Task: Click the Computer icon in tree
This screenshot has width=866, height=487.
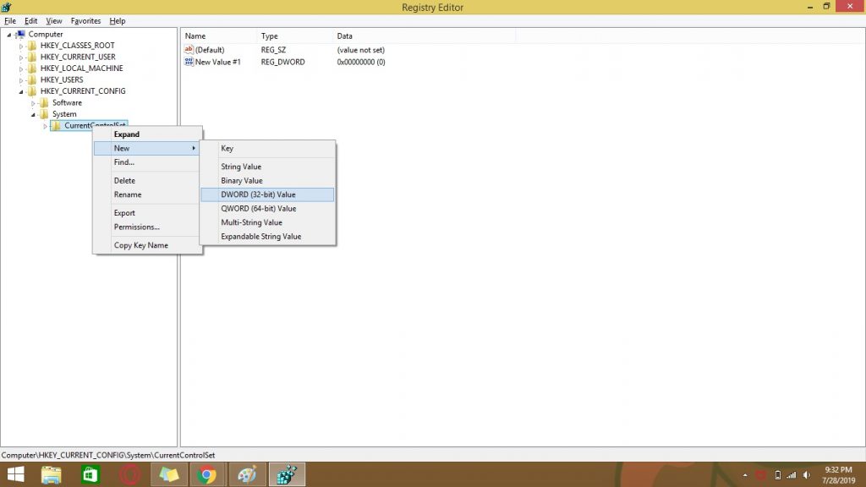Action: [x=21, y=34]
